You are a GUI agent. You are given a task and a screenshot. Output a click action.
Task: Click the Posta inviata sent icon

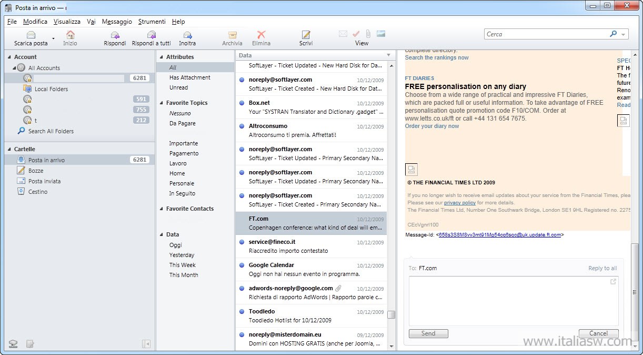[21, 181]
